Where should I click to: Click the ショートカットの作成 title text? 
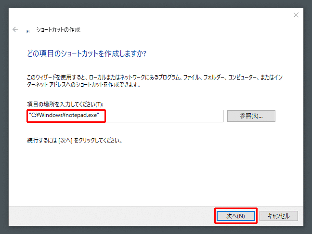coord(58,30)
